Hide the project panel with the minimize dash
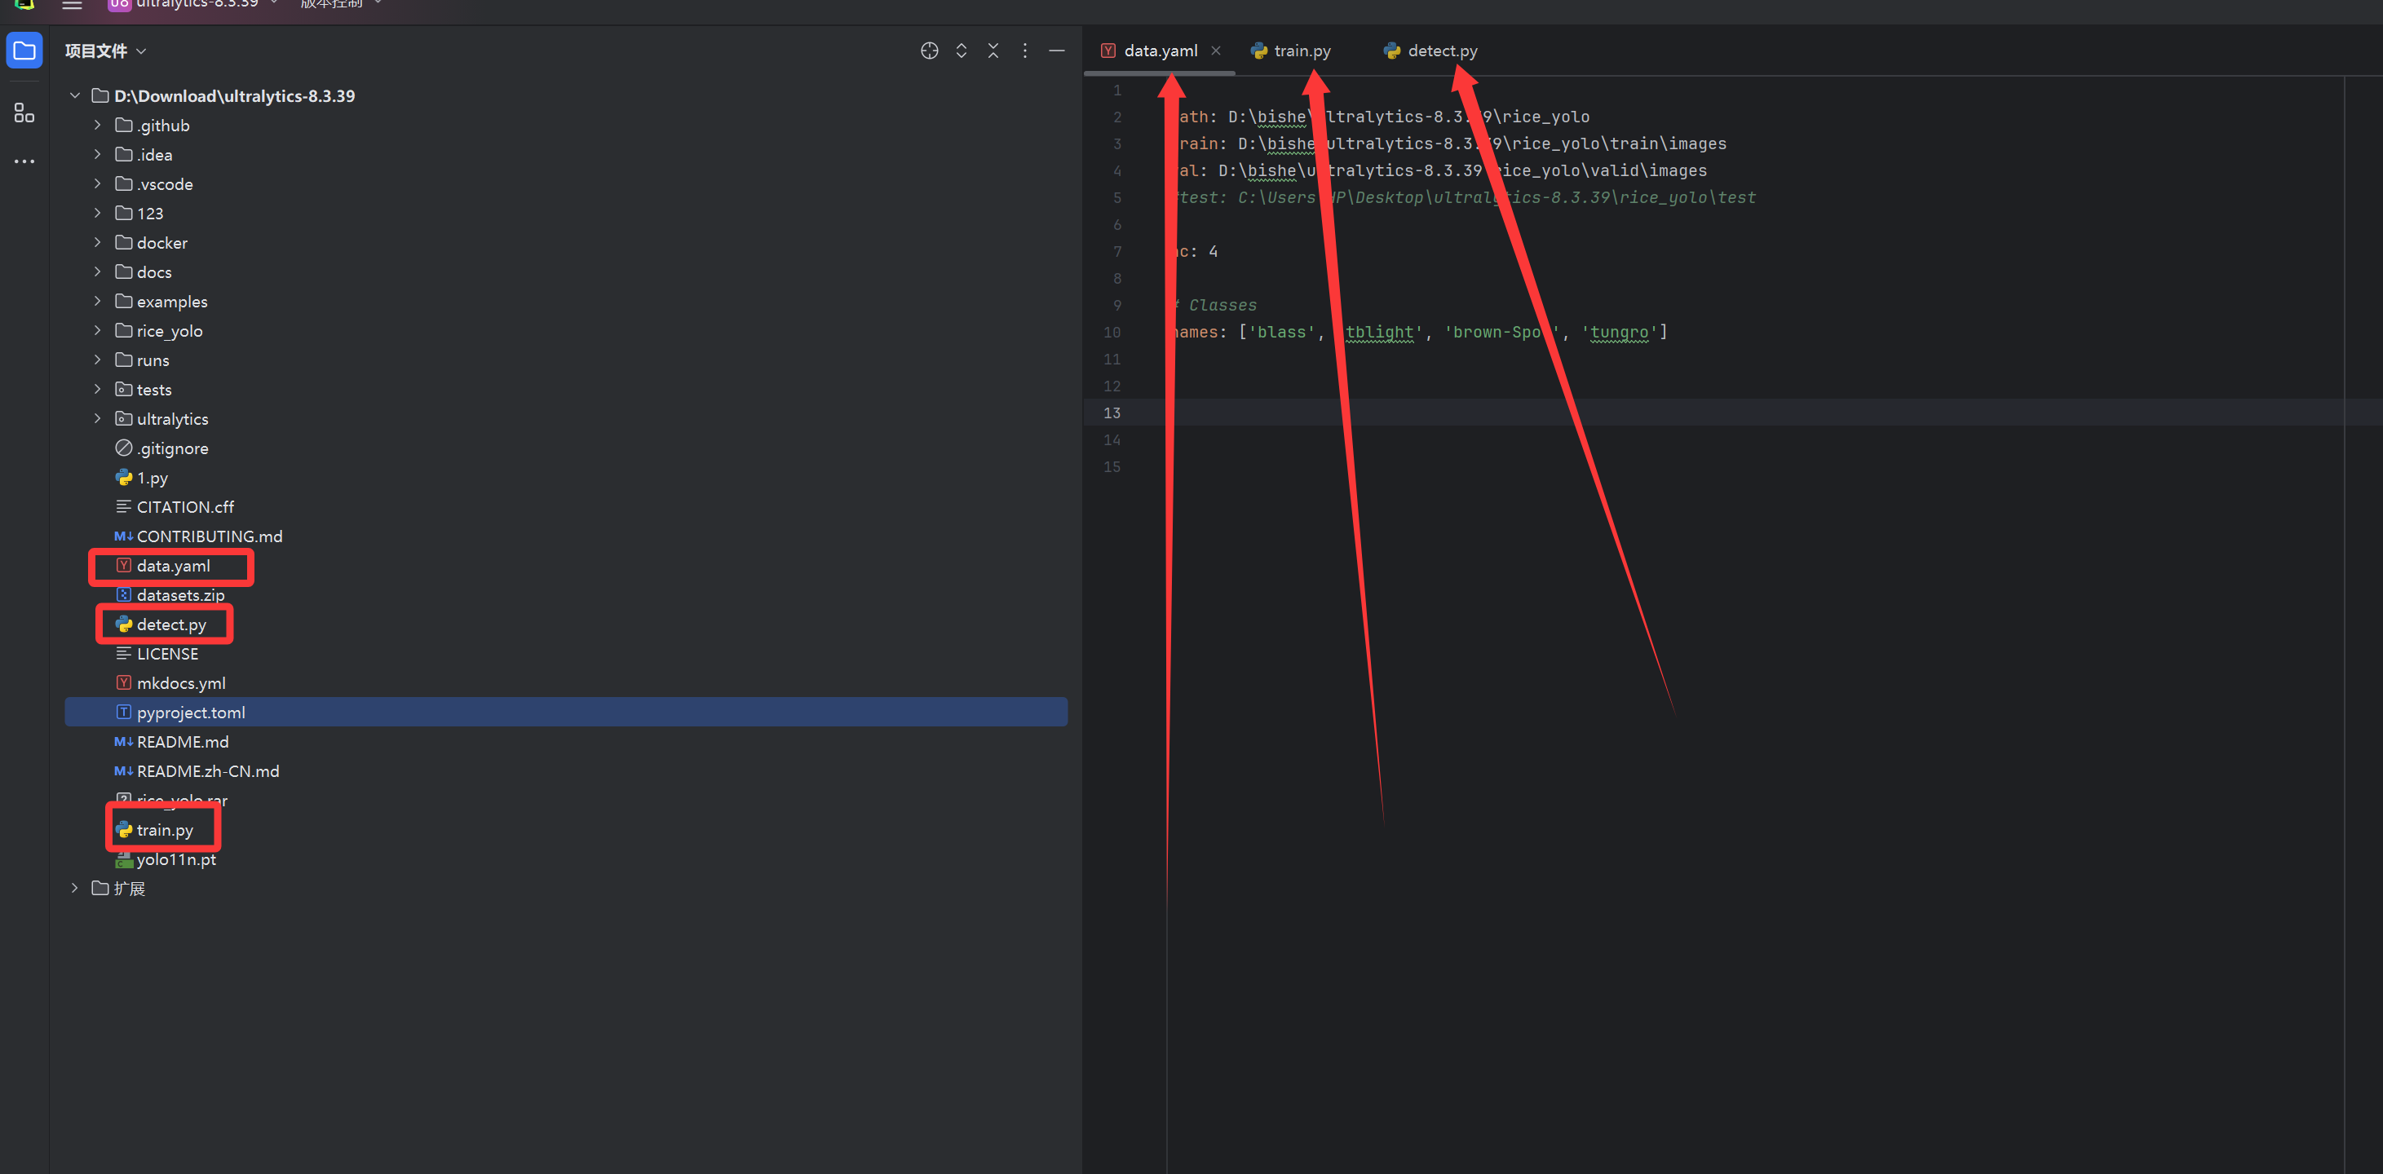 [1056, 51]
